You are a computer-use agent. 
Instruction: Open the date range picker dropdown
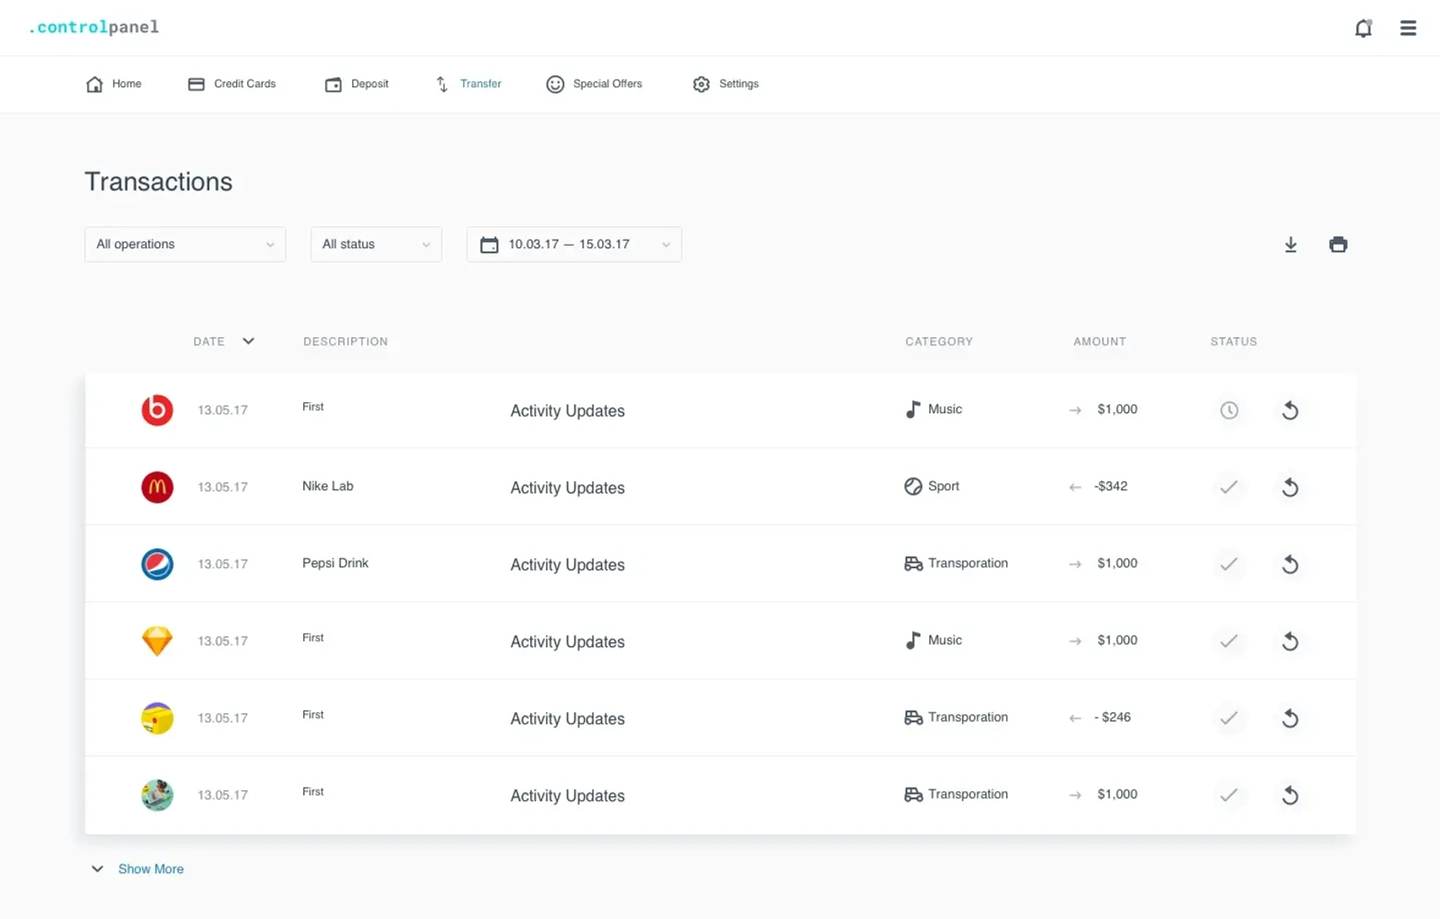573,245
